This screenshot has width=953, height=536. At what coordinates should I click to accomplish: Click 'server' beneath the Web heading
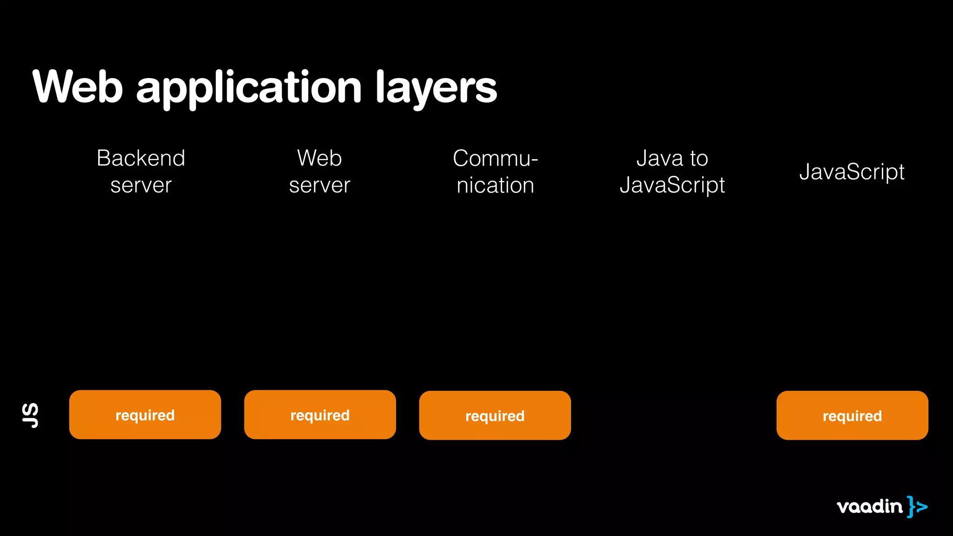(320, 185)
